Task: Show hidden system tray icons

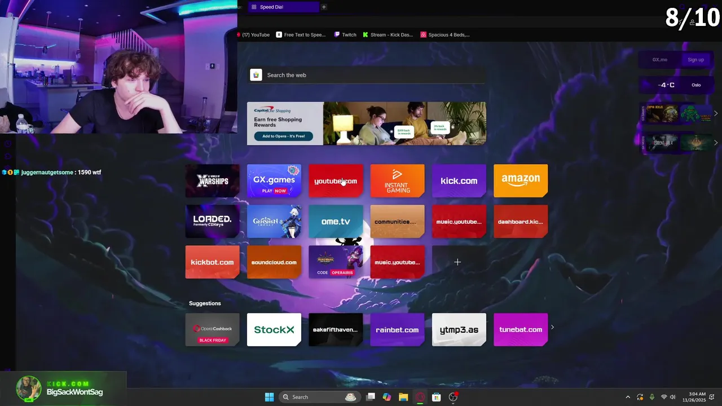Action: (x=628, y=397)
